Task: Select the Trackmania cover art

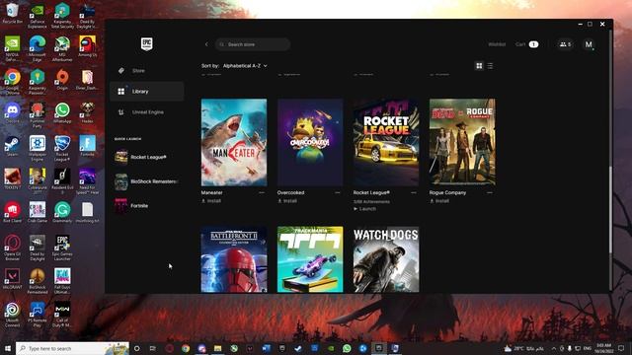Action: (x=310, y=259)
